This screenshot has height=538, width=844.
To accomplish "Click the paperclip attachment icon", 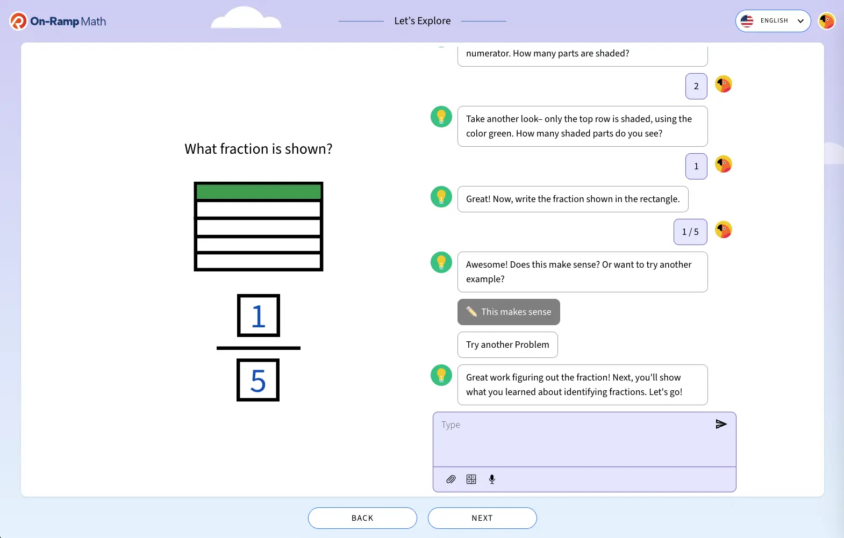I will (x=451, y=479).
